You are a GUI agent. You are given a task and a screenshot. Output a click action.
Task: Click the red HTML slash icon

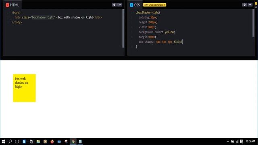(7, 5)
